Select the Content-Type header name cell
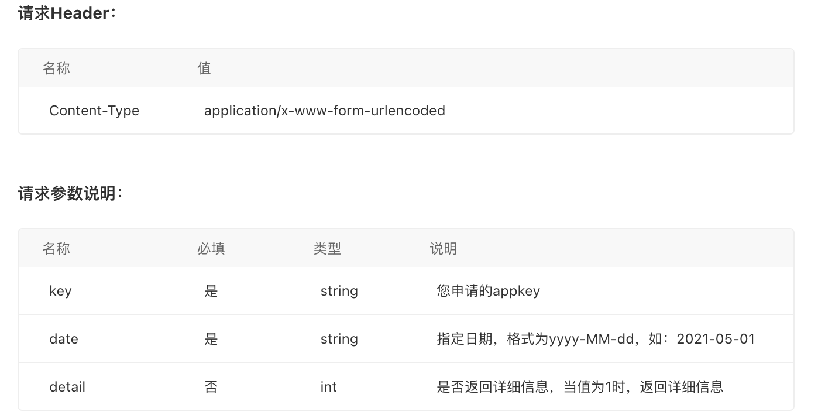Screen dimensions: 818x418 click(94, 111)
